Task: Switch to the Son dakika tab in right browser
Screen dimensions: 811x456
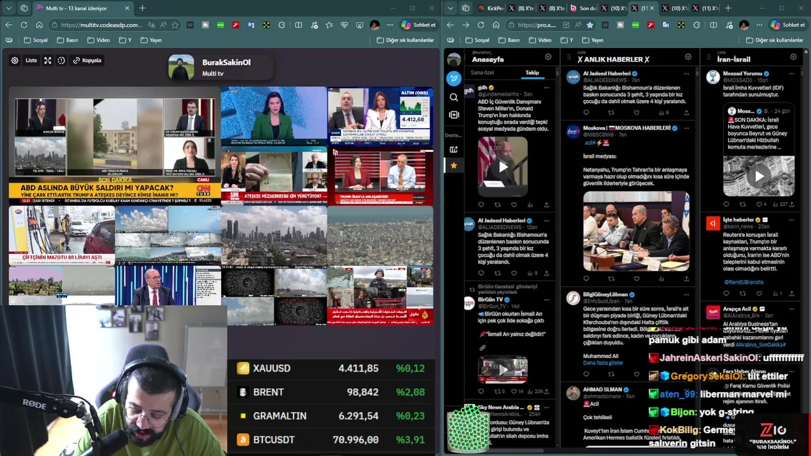Action: click(583, 8)
